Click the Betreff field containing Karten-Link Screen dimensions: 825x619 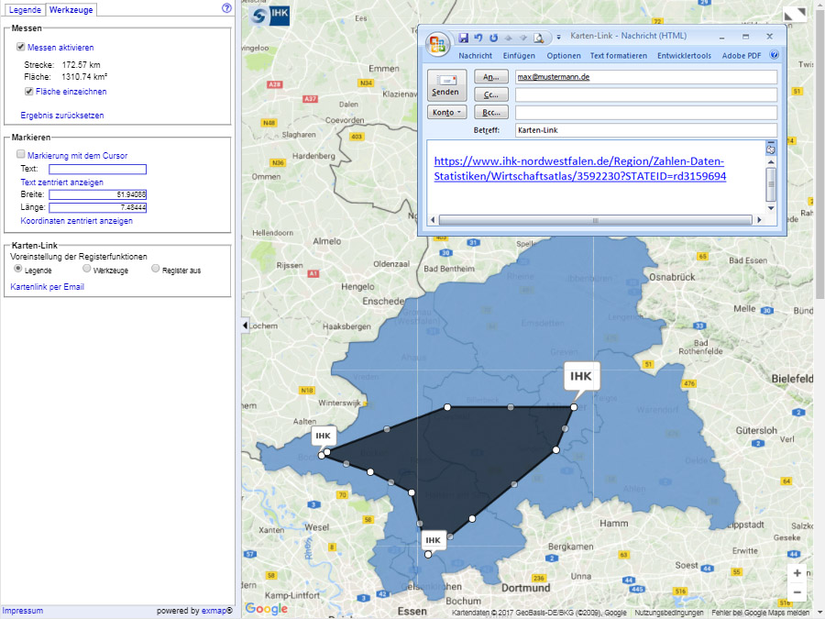click(x=646, y=130)
